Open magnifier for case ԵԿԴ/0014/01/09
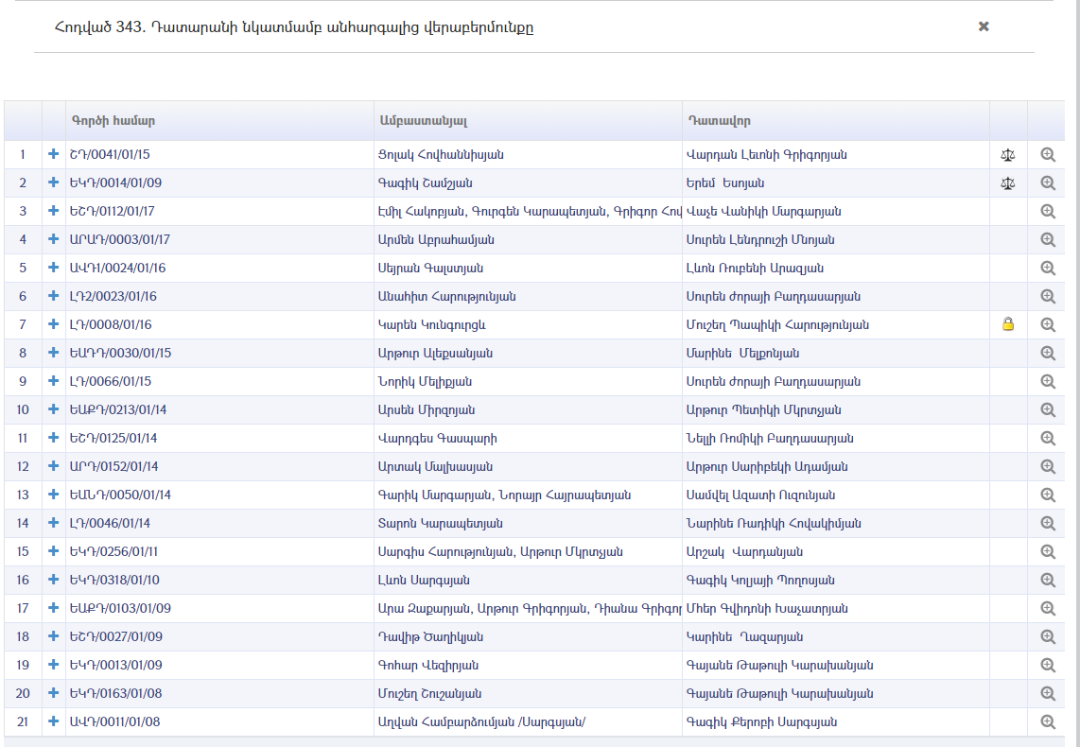Image resolution: width=1080 pixels, height=747 pixels. 1048,182
